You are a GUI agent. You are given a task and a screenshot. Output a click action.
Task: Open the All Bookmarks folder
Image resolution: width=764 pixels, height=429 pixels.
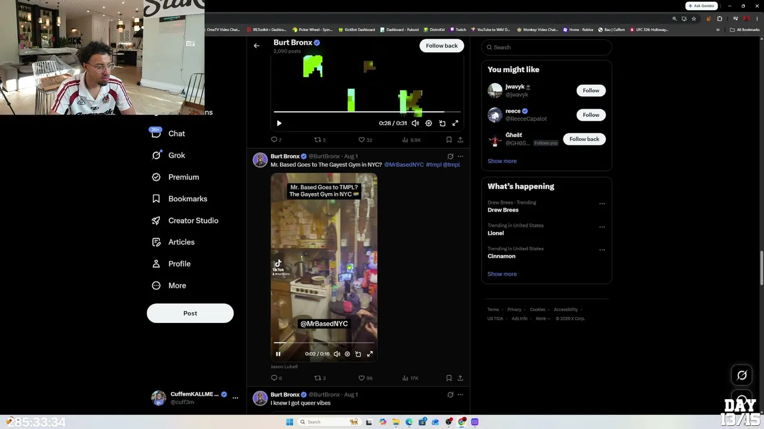745,30
